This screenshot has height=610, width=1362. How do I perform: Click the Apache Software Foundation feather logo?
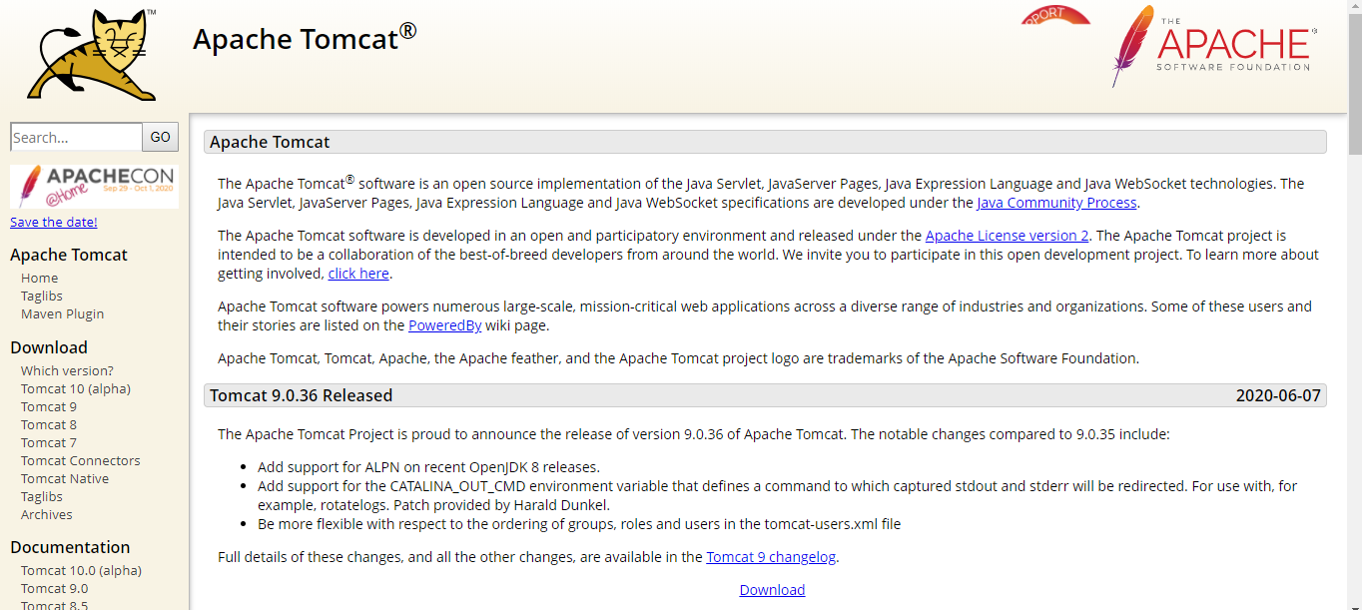[x=1212, y=46]
